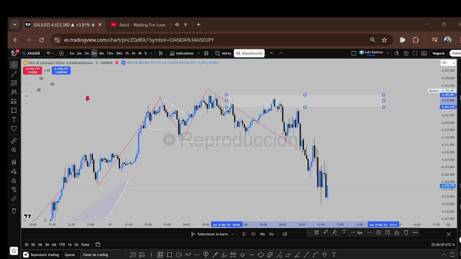Take a chart snapshot with camera icon
Viewport: 461px width, 259px height.
click(424, 53)
